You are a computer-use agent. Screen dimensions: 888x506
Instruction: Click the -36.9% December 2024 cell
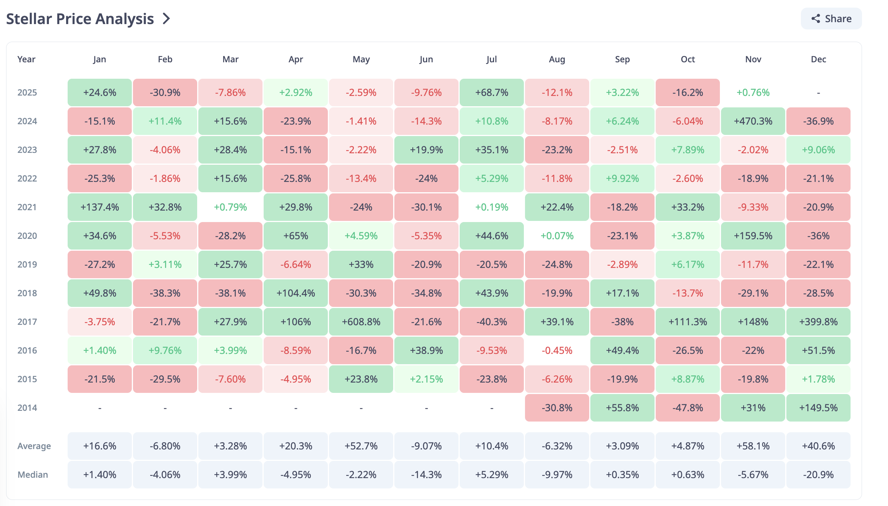pyautogui.click(x=818, y=121)
